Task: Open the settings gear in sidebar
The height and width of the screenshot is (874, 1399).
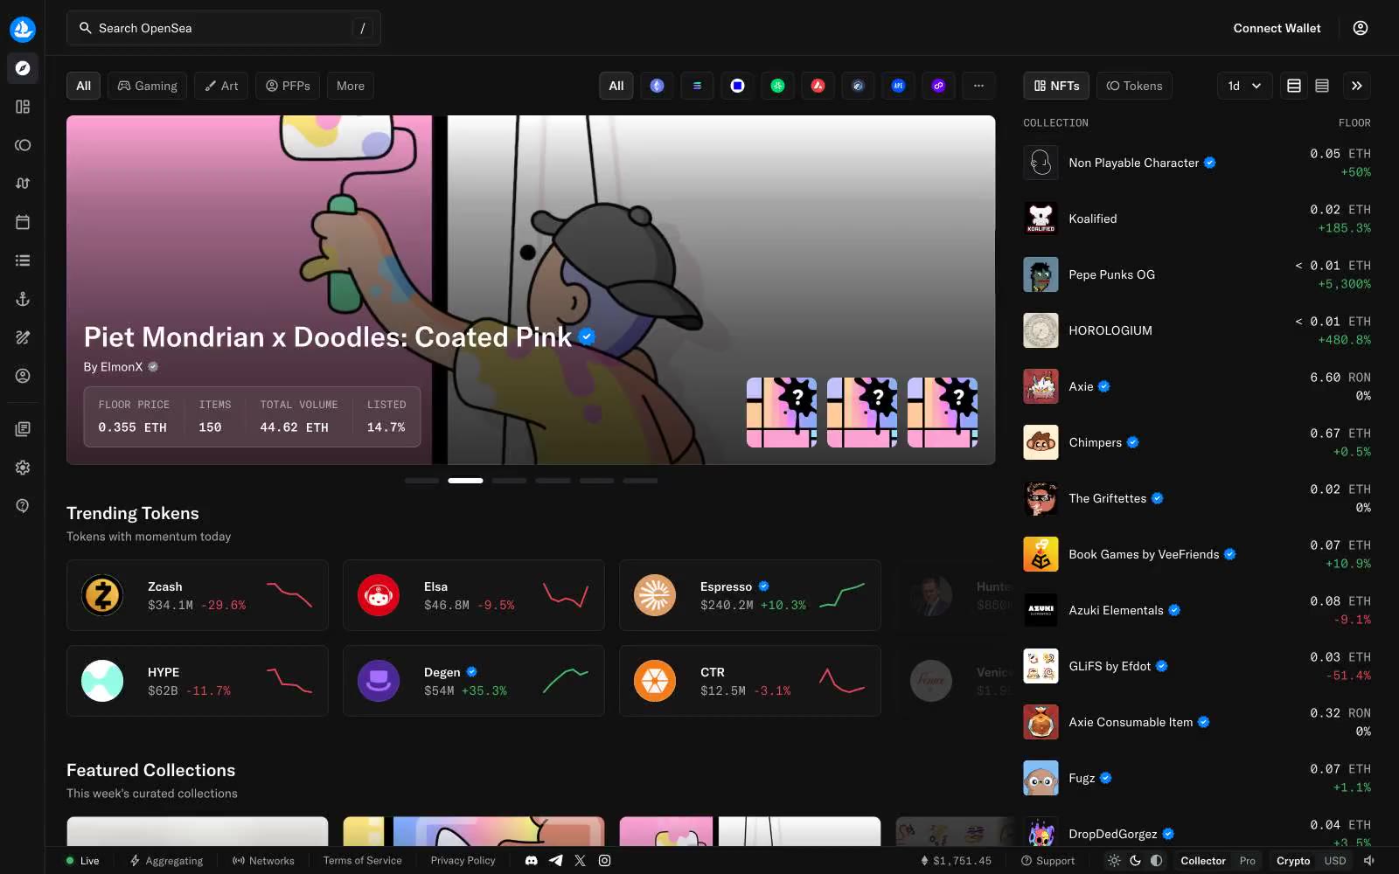Action: coord(23,468)
